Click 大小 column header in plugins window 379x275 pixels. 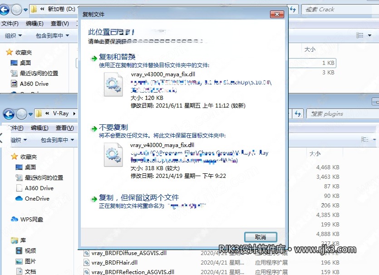(x=315, y=154)
